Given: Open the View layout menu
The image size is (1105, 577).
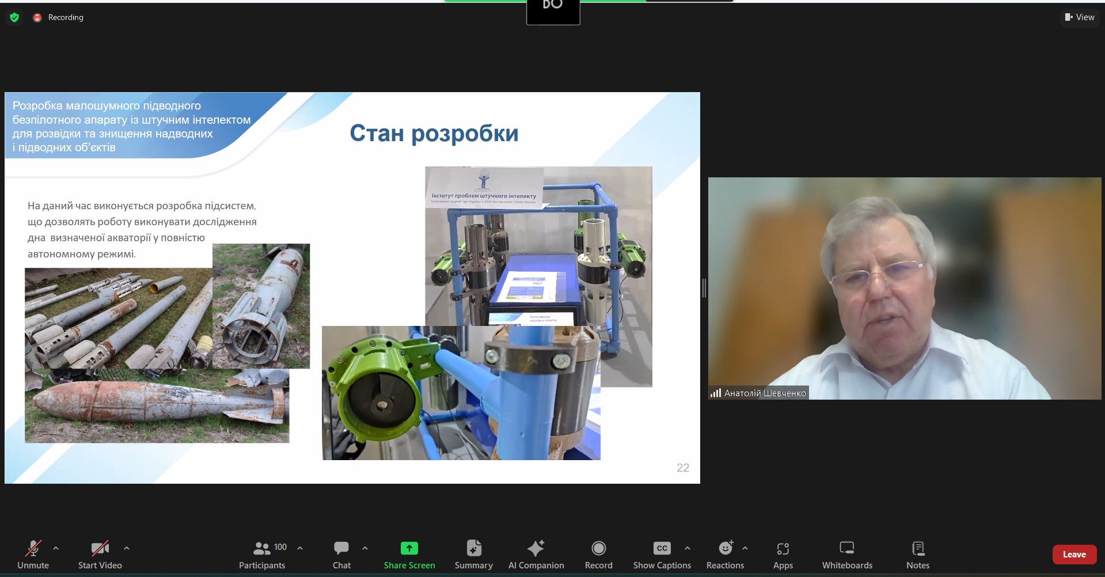Looking at the screenshot, I should 1080,17.
